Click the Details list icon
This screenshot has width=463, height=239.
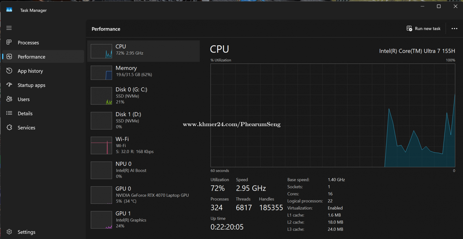coord(9,113)
